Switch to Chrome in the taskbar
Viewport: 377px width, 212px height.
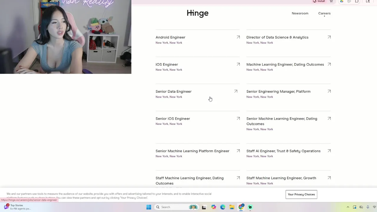[x=241, y=207]
